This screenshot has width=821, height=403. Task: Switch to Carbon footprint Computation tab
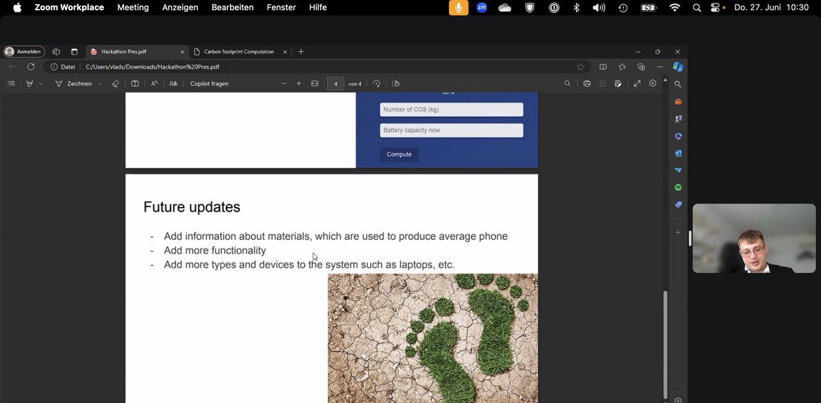239,51
